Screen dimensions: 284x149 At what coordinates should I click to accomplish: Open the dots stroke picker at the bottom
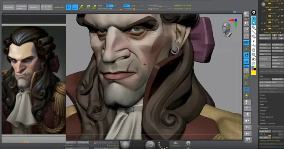163,145
